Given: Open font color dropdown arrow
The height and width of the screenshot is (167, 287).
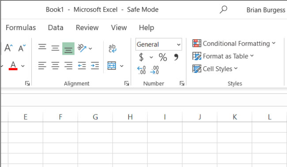Looking at the screenshot, I should [x=23, y=66].
